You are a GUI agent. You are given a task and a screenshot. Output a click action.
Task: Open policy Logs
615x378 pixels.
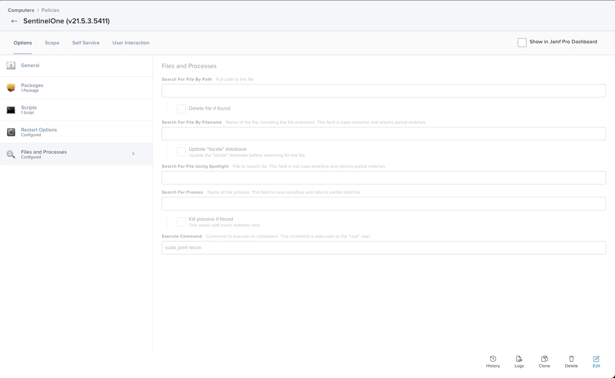coord(519,362)
